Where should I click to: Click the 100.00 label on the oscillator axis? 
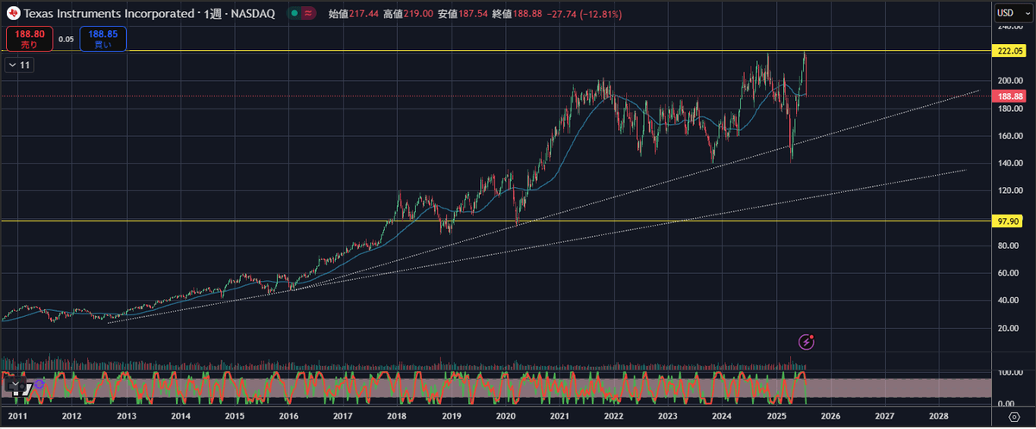1011,372
